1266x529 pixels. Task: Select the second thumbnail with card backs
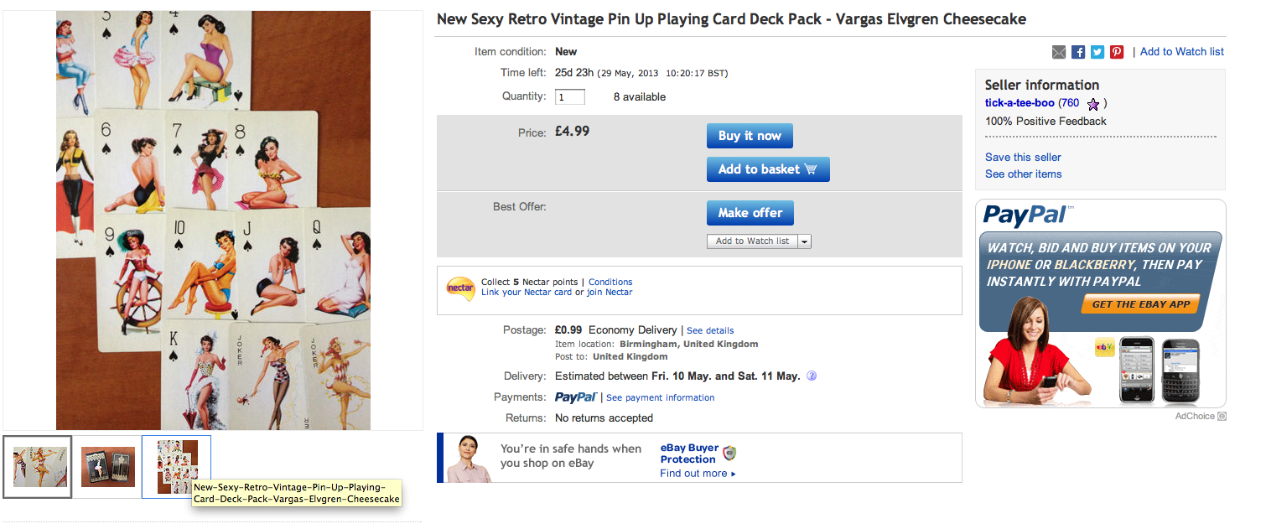pos(107,467)
